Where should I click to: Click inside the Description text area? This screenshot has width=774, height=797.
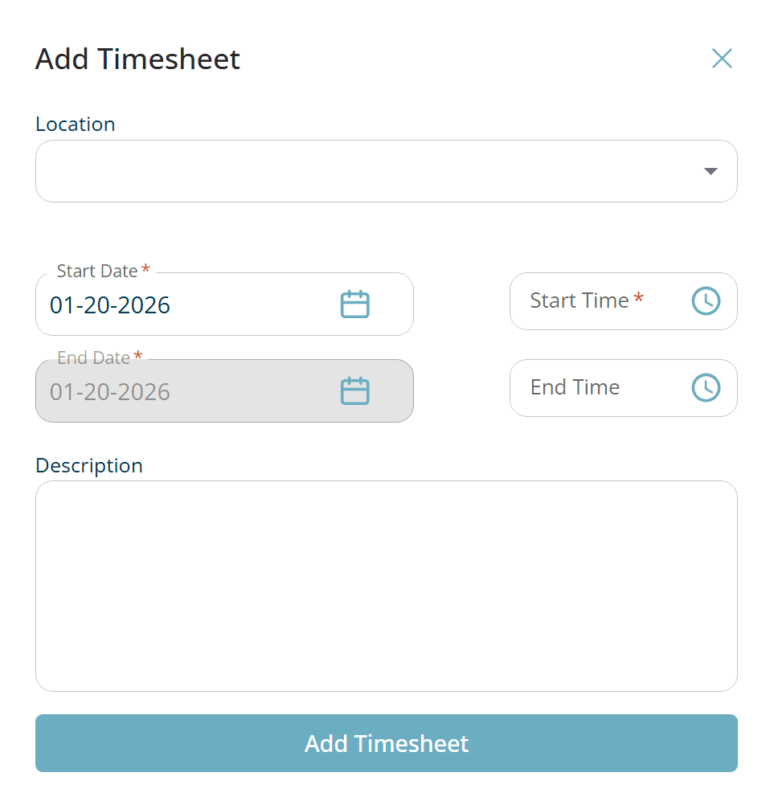pyautogui.click(x=386, y=585)
